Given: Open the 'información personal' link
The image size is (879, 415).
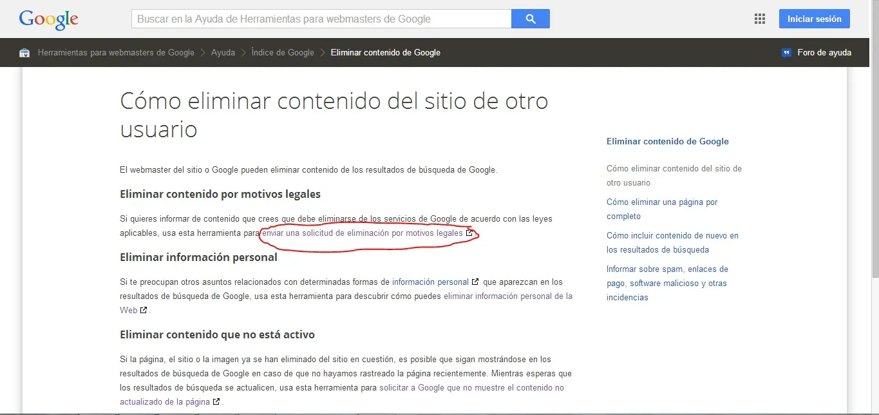Looking at the screenshot, I should coord(430,282).
